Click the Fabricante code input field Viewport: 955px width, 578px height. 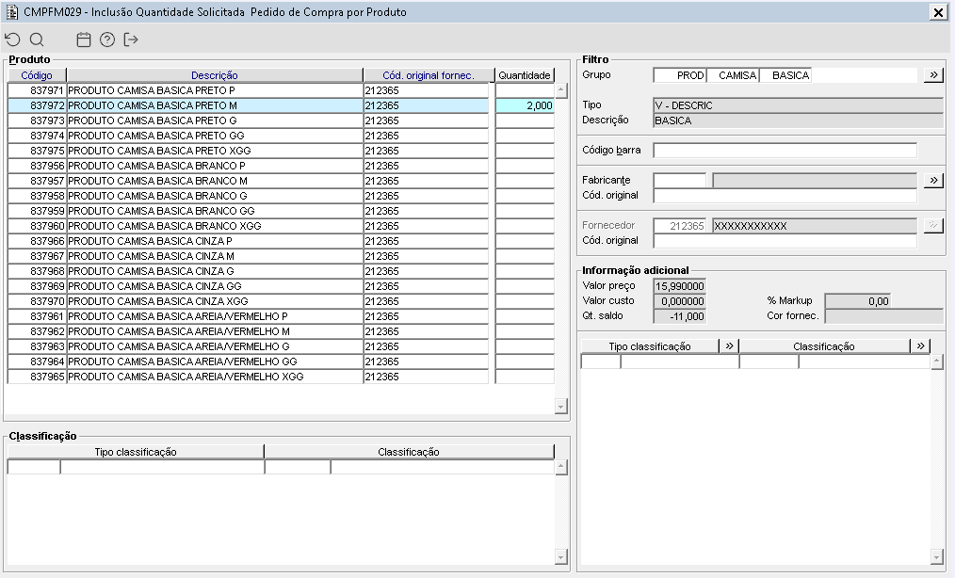coord(679,181)
